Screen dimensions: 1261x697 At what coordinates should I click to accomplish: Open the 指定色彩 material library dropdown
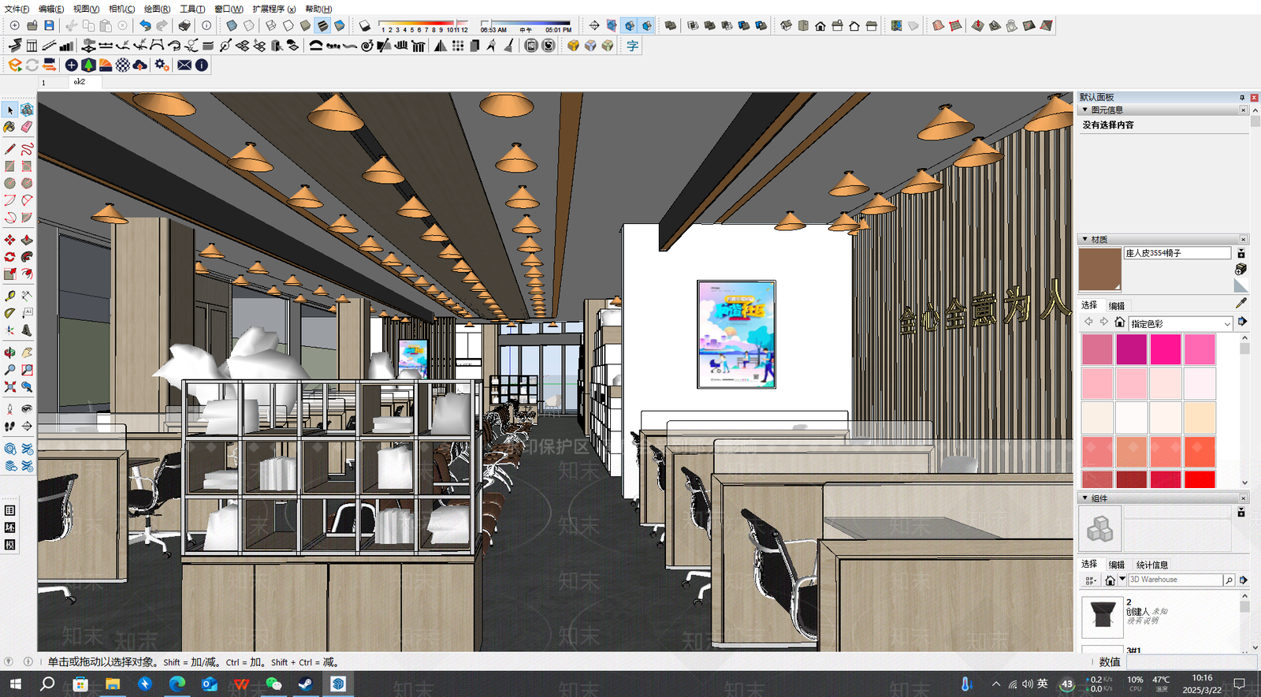coord(1181,323)
